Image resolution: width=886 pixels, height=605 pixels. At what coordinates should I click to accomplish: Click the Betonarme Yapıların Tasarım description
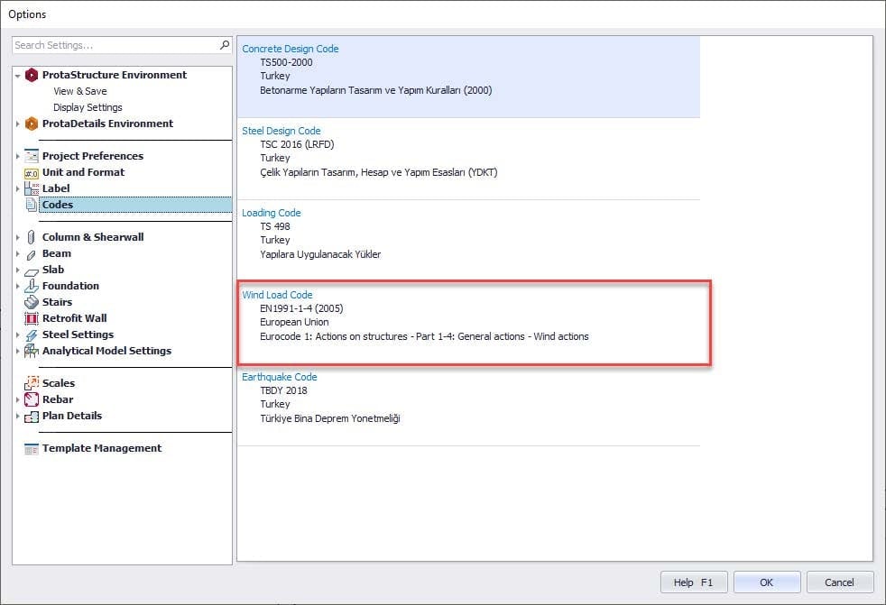(375, 90)
